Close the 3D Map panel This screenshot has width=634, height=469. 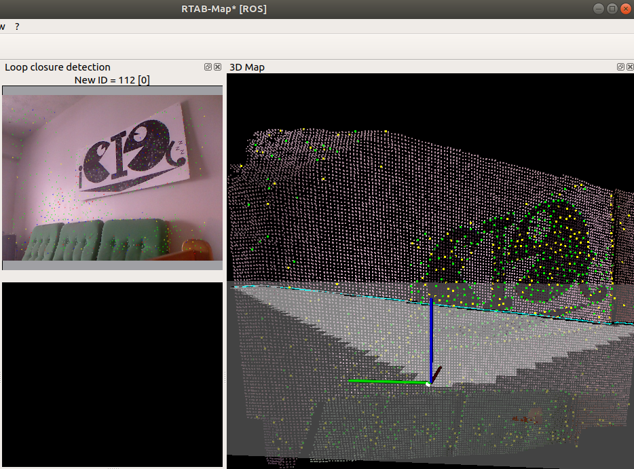(x=629, y=67)
